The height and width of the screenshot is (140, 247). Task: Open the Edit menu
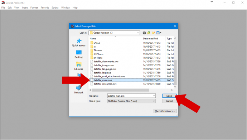pyautogui.click(x=10, y=8)
